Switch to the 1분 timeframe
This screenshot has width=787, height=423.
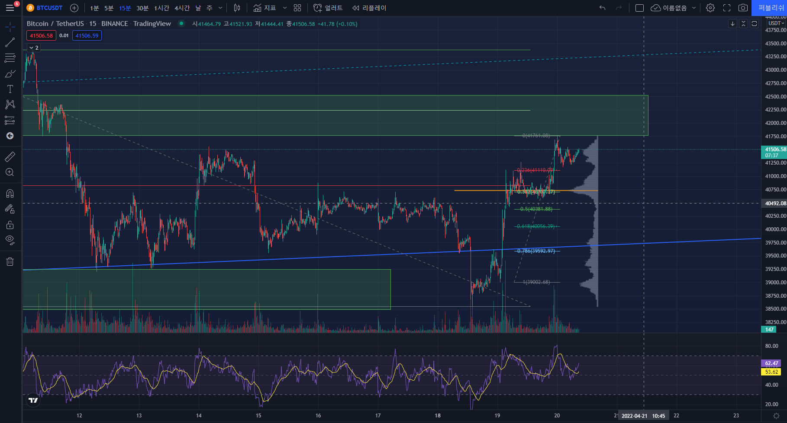tap(94, 8)
